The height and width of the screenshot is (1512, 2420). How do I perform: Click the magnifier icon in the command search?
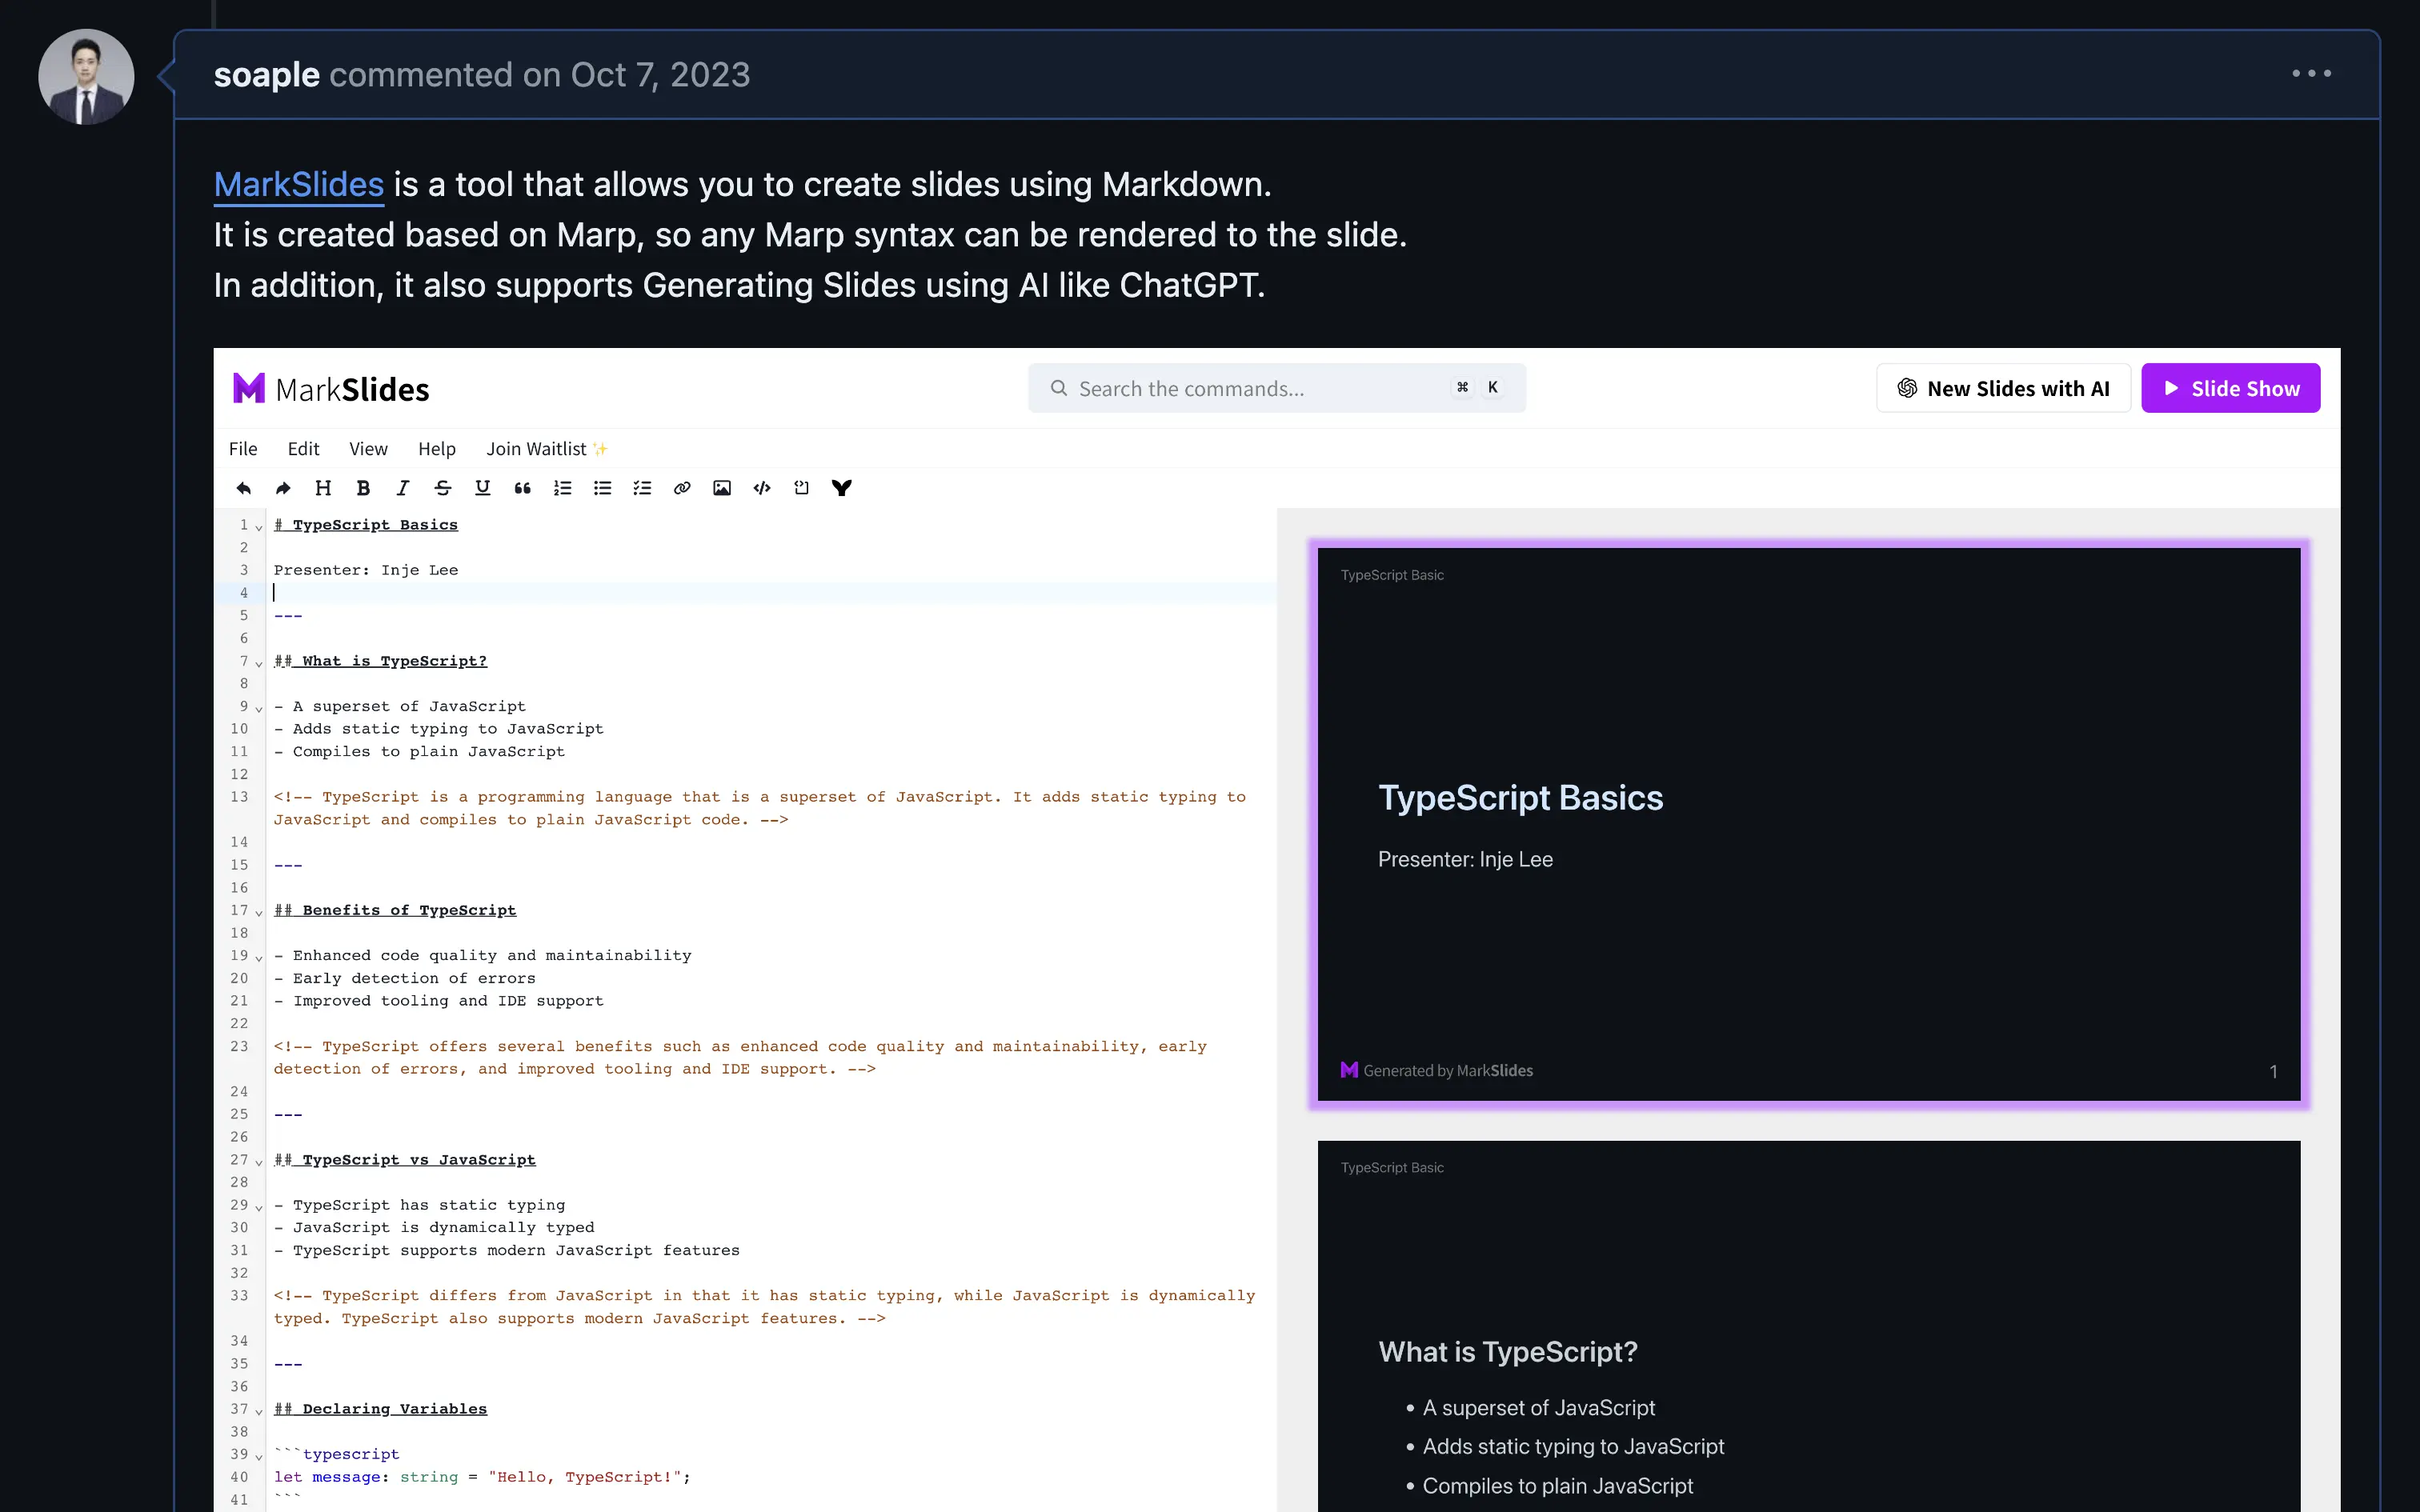pyautogui.click(x=1058, y=388)
